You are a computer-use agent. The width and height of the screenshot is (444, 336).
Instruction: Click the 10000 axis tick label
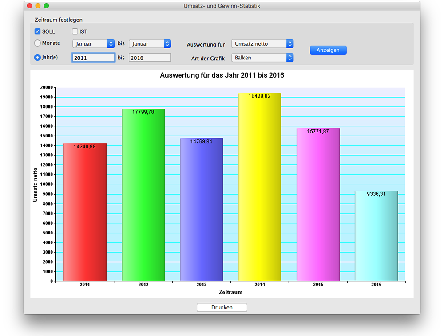tap(47, 184)
